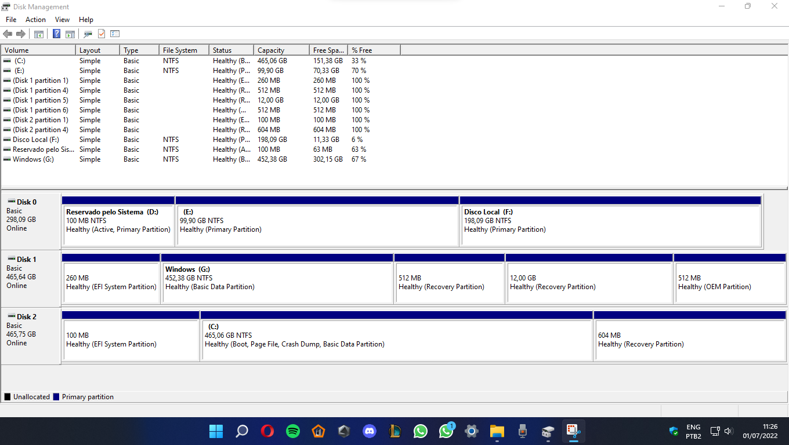Open Spotify from the taskbar
This screenshot has width=789, height=445.
[x=293, y=431]
